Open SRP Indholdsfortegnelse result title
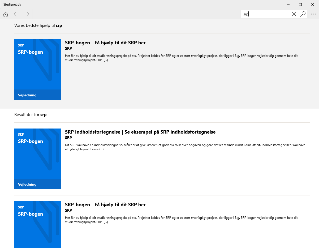Screen dimensions: 319x248 [x=140, y=132]
